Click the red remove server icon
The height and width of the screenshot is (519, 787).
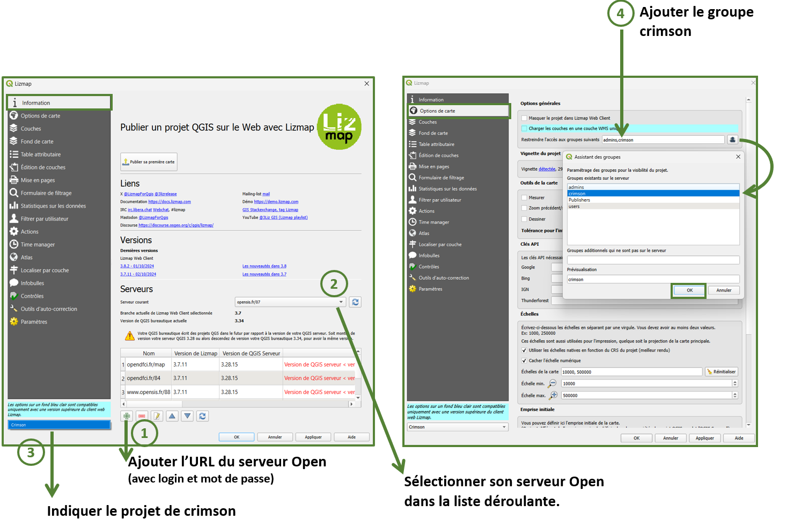click(142, 416)
